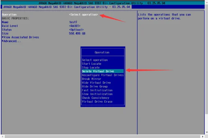208x138 pixels.
Task: Select Reconfigure Virtual Drives option
Action: coord(103,75)
